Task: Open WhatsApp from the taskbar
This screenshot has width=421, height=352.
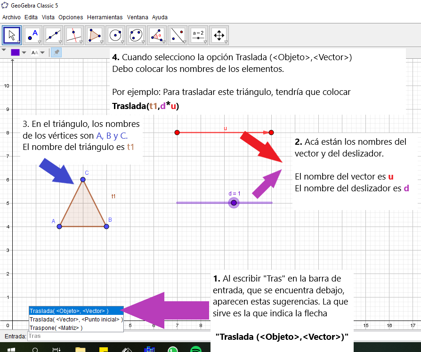Action: pos(173,350)
